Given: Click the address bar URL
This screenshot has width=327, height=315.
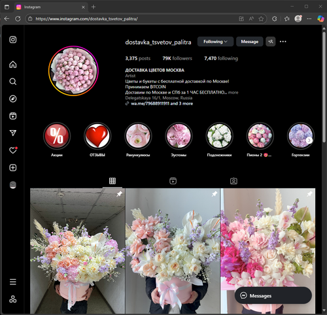Looking at the screenshot, I should 86,19.
